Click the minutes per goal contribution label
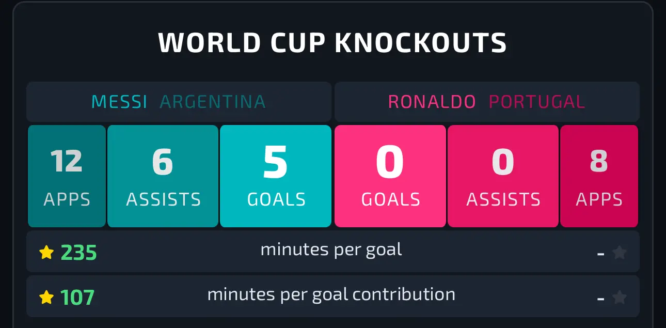This screenshot has width=666, height=328. coord(331,294)
